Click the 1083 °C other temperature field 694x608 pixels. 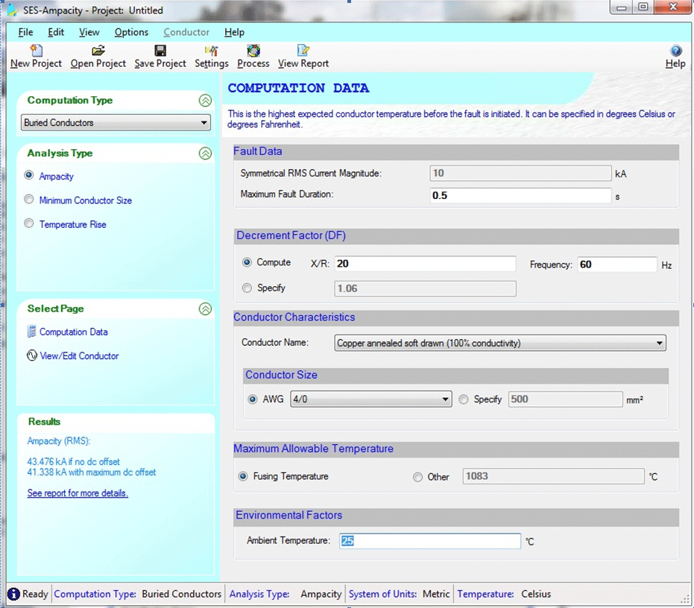pos(553,476)
